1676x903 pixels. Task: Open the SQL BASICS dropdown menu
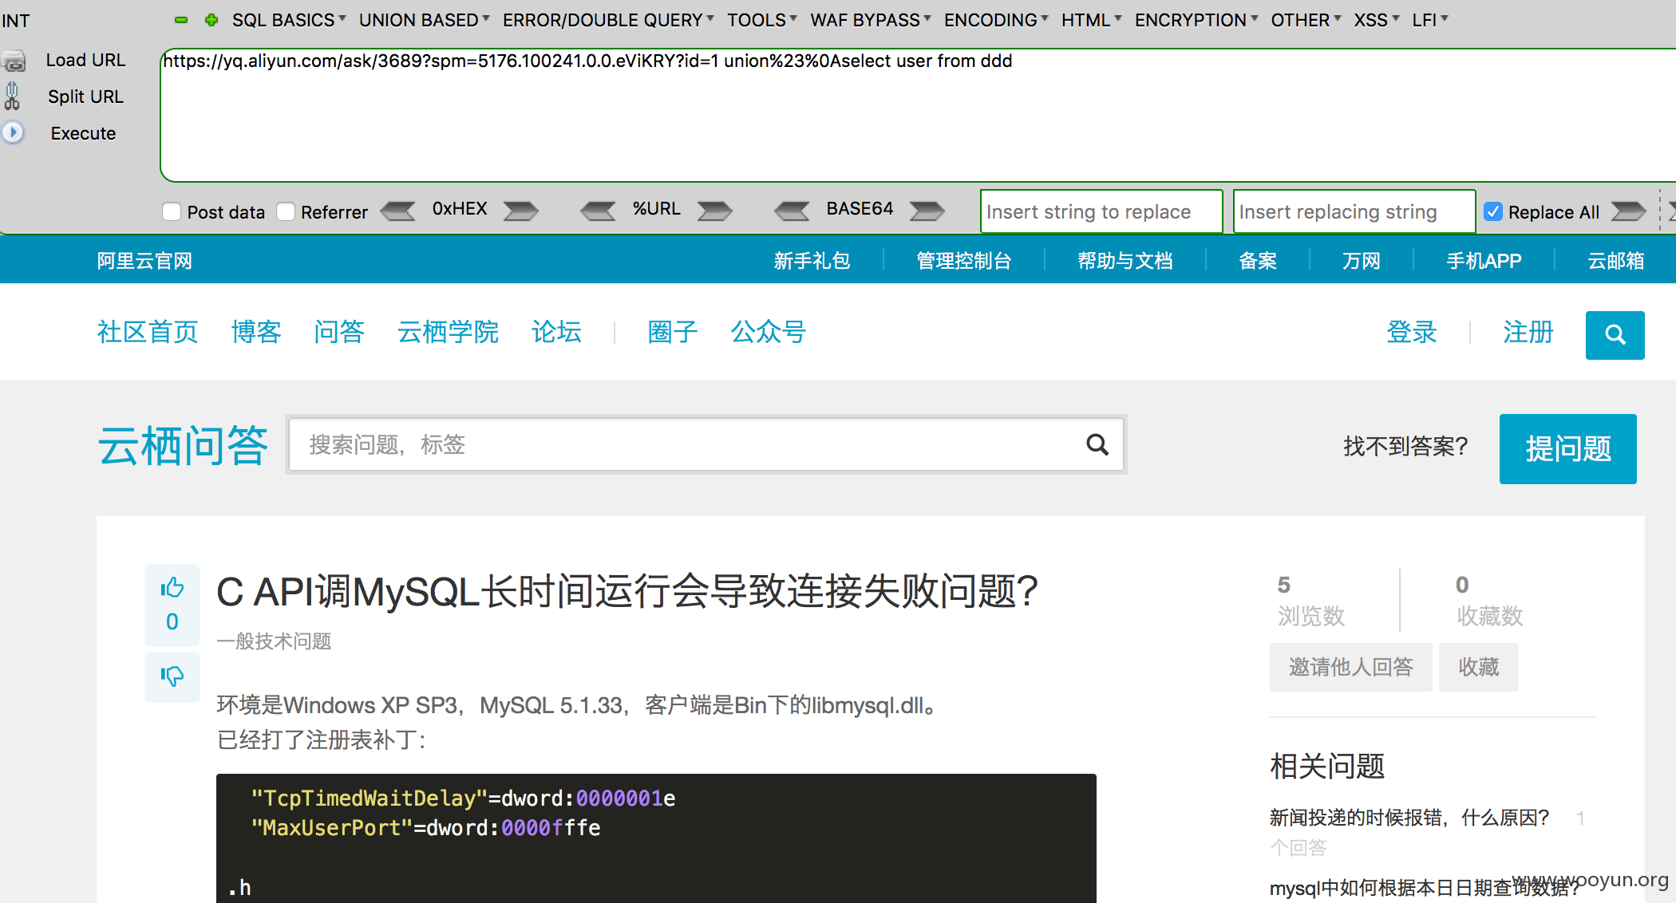288,20
